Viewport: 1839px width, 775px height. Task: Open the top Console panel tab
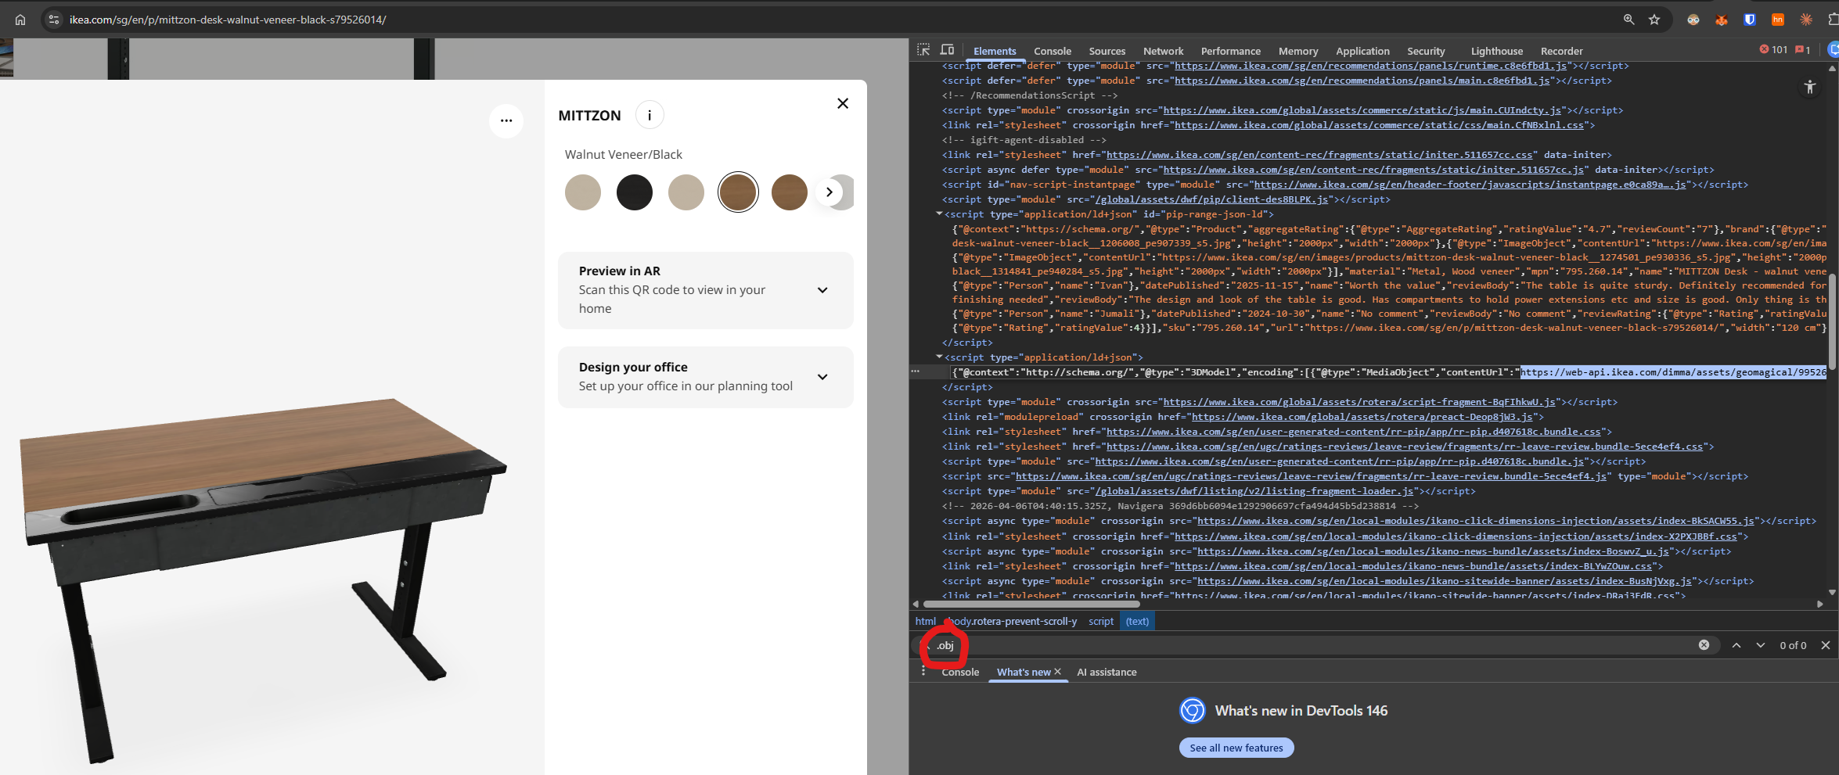pos(1053,51)
